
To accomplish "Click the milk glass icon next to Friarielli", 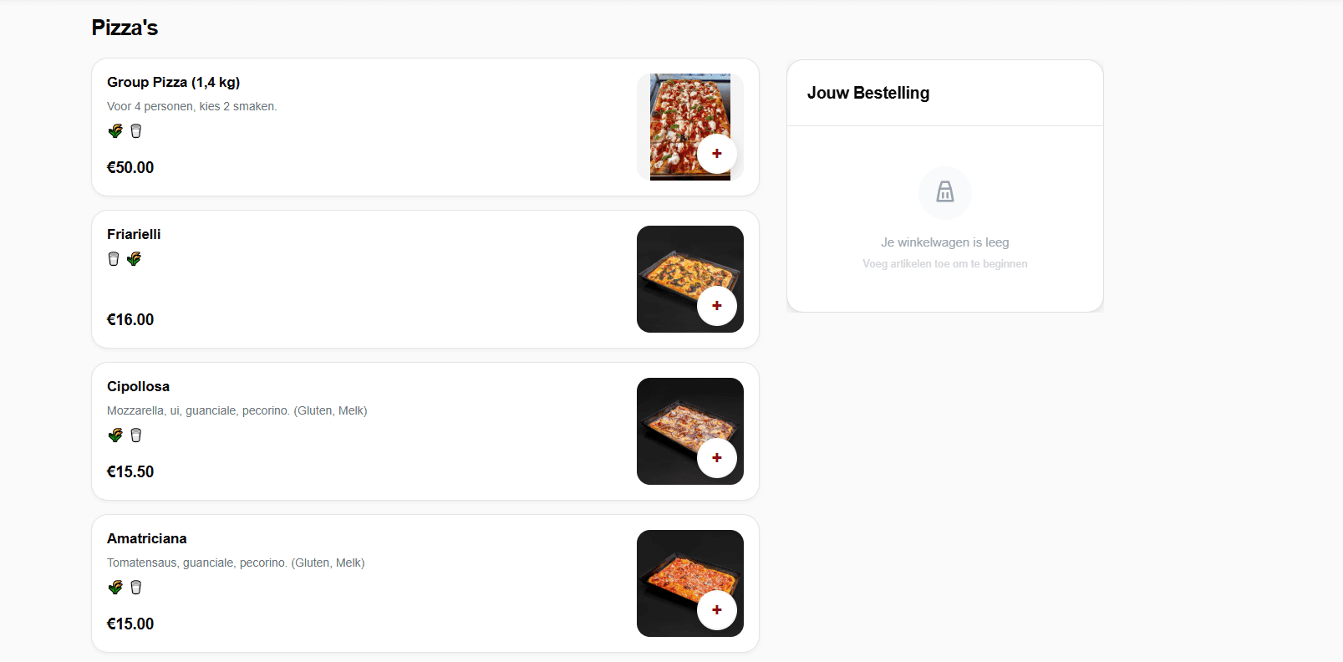I will coord(112,258).
